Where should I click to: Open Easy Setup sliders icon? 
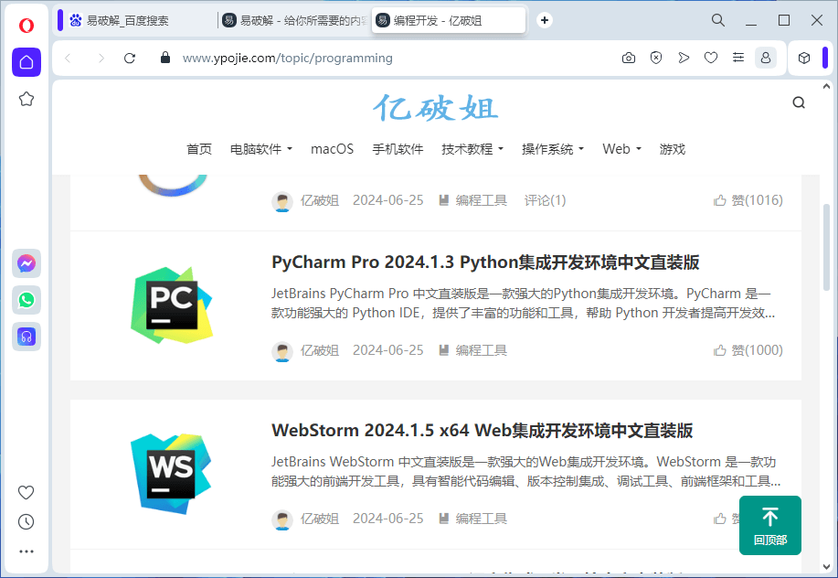pyautogui.click(x=738, y=58)
